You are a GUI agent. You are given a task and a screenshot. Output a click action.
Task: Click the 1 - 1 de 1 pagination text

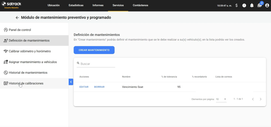(x=238, y=99)
